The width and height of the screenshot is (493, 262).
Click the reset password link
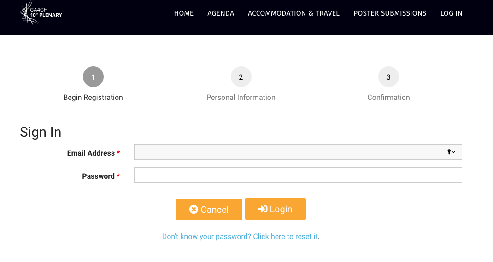click(x=240, y=237)
